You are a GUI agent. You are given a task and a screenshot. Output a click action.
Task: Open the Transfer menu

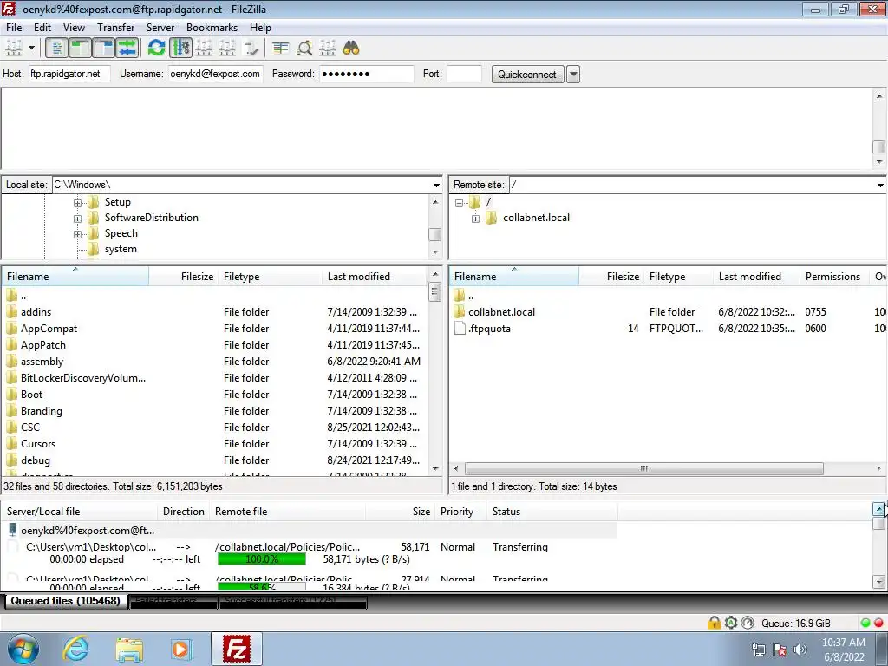[115, 28]
